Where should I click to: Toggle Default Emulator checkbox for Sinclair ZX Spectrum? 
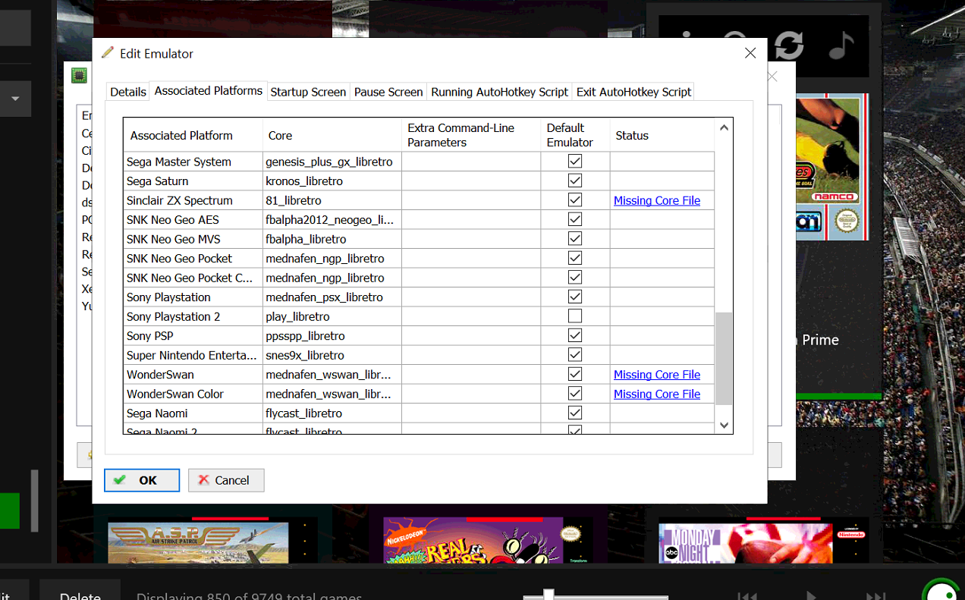(x=575, y=200)
